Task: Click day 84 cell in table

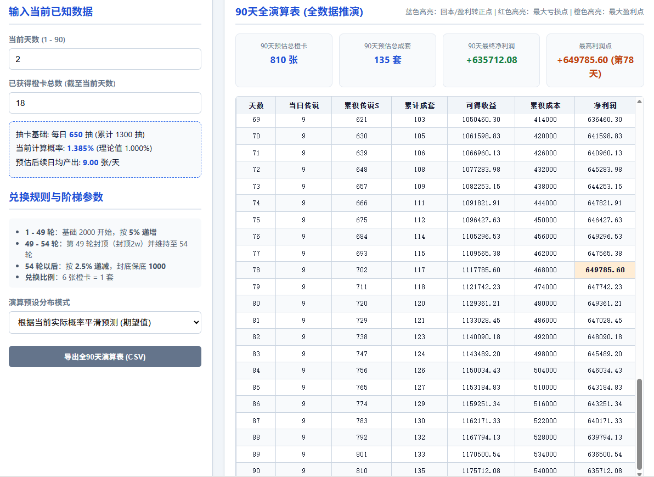Action: pyautogui.click(x=256, y=370)
